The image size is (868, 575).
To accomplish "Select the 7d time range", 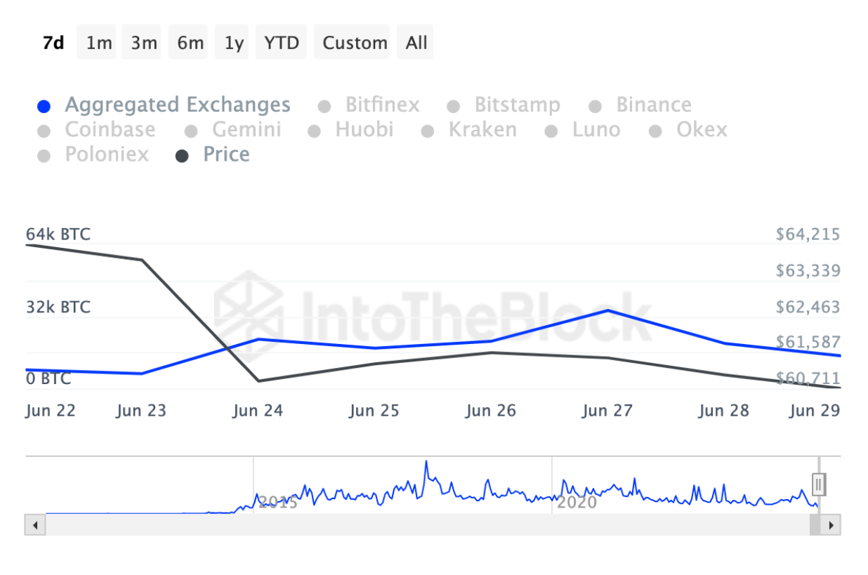I will 53,43.
